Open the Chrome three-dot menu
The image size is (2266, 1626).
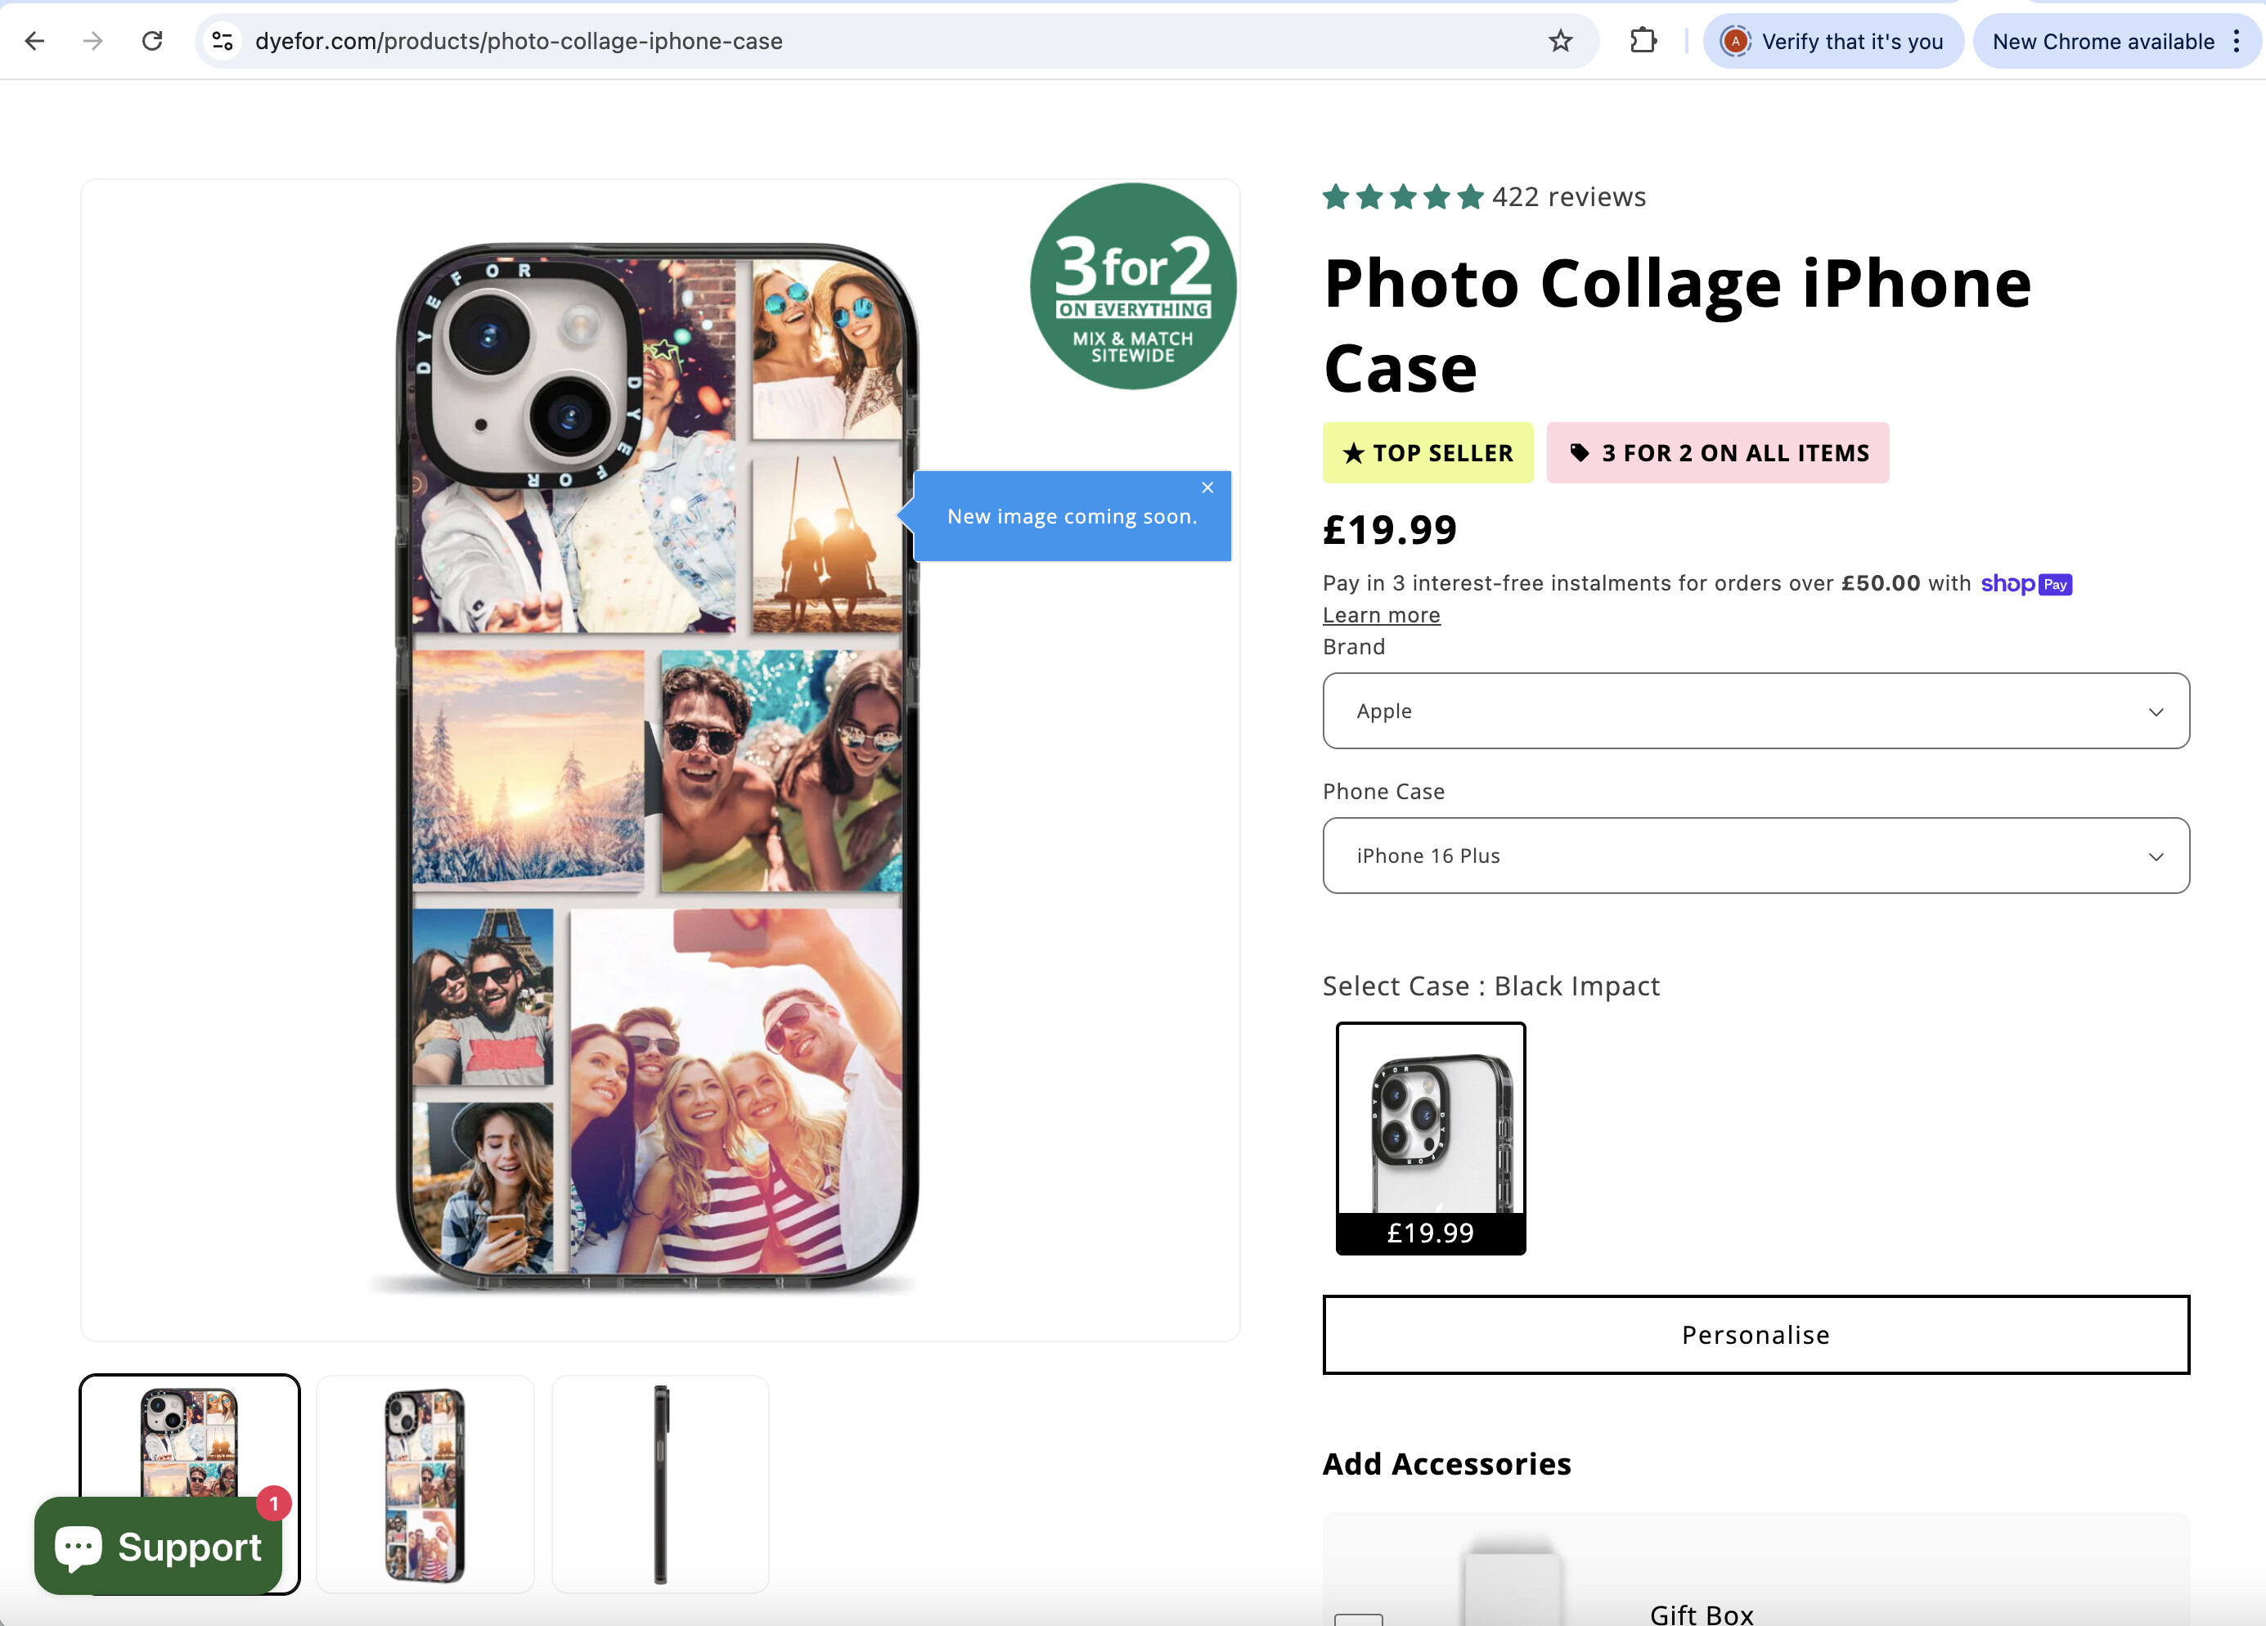pos(2237,41)
